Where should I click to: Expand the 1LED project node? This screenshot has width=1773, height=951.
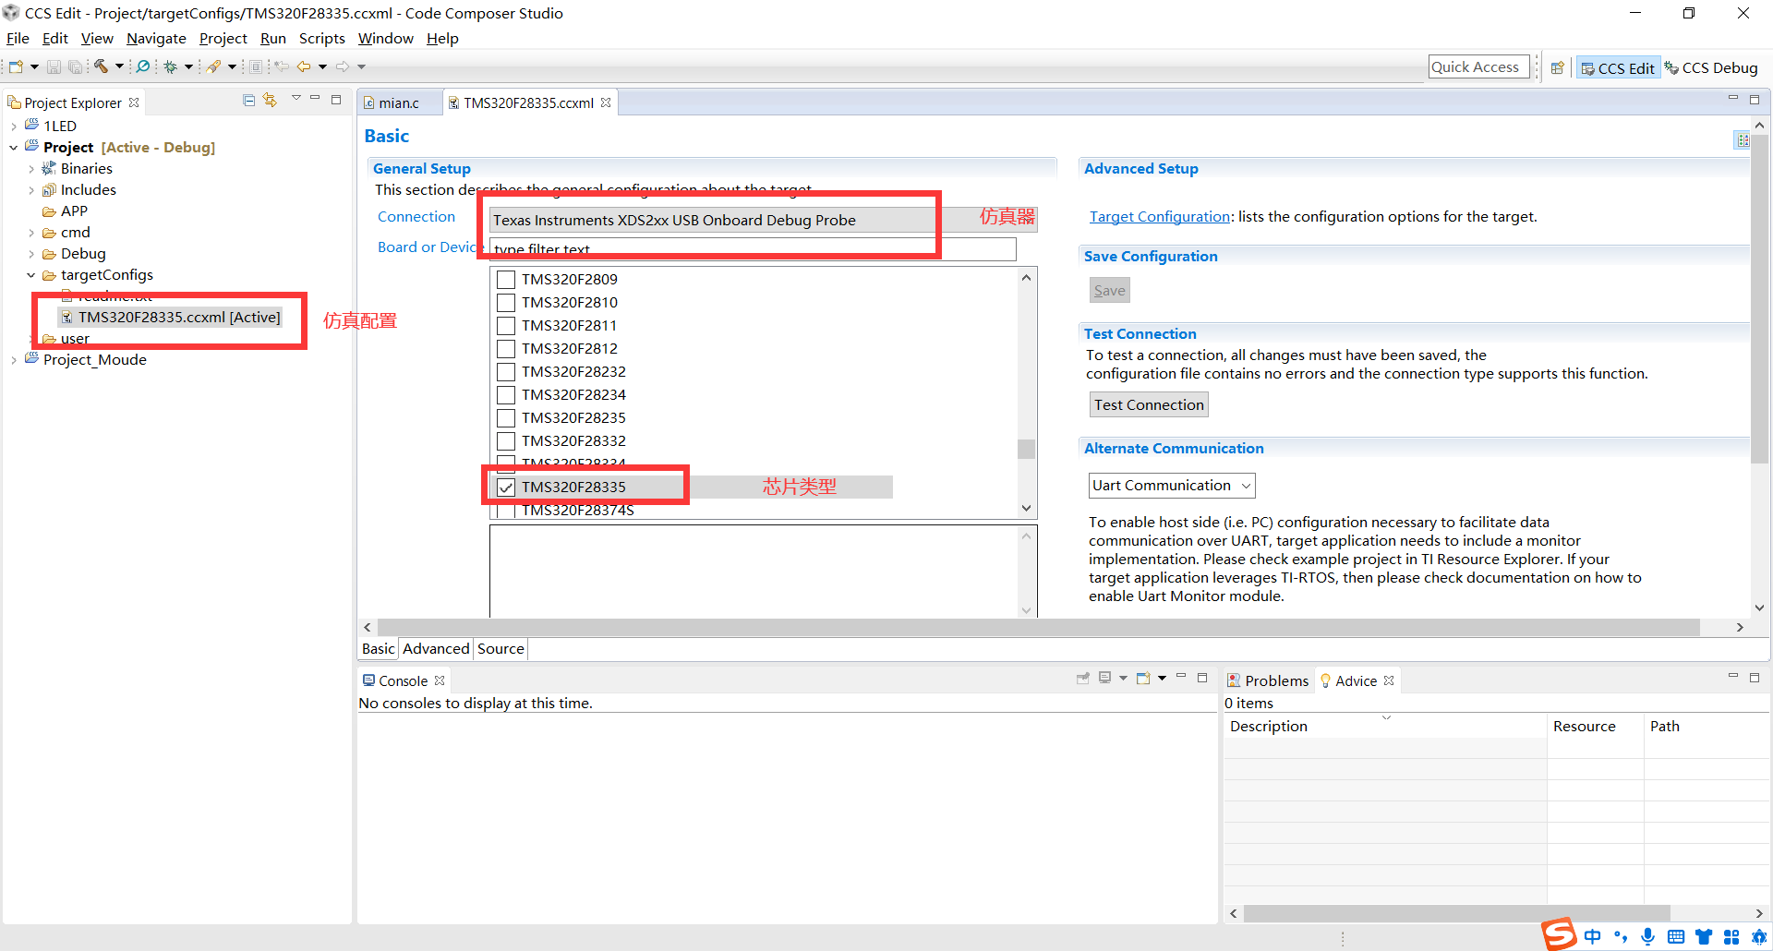coord(14,126)
